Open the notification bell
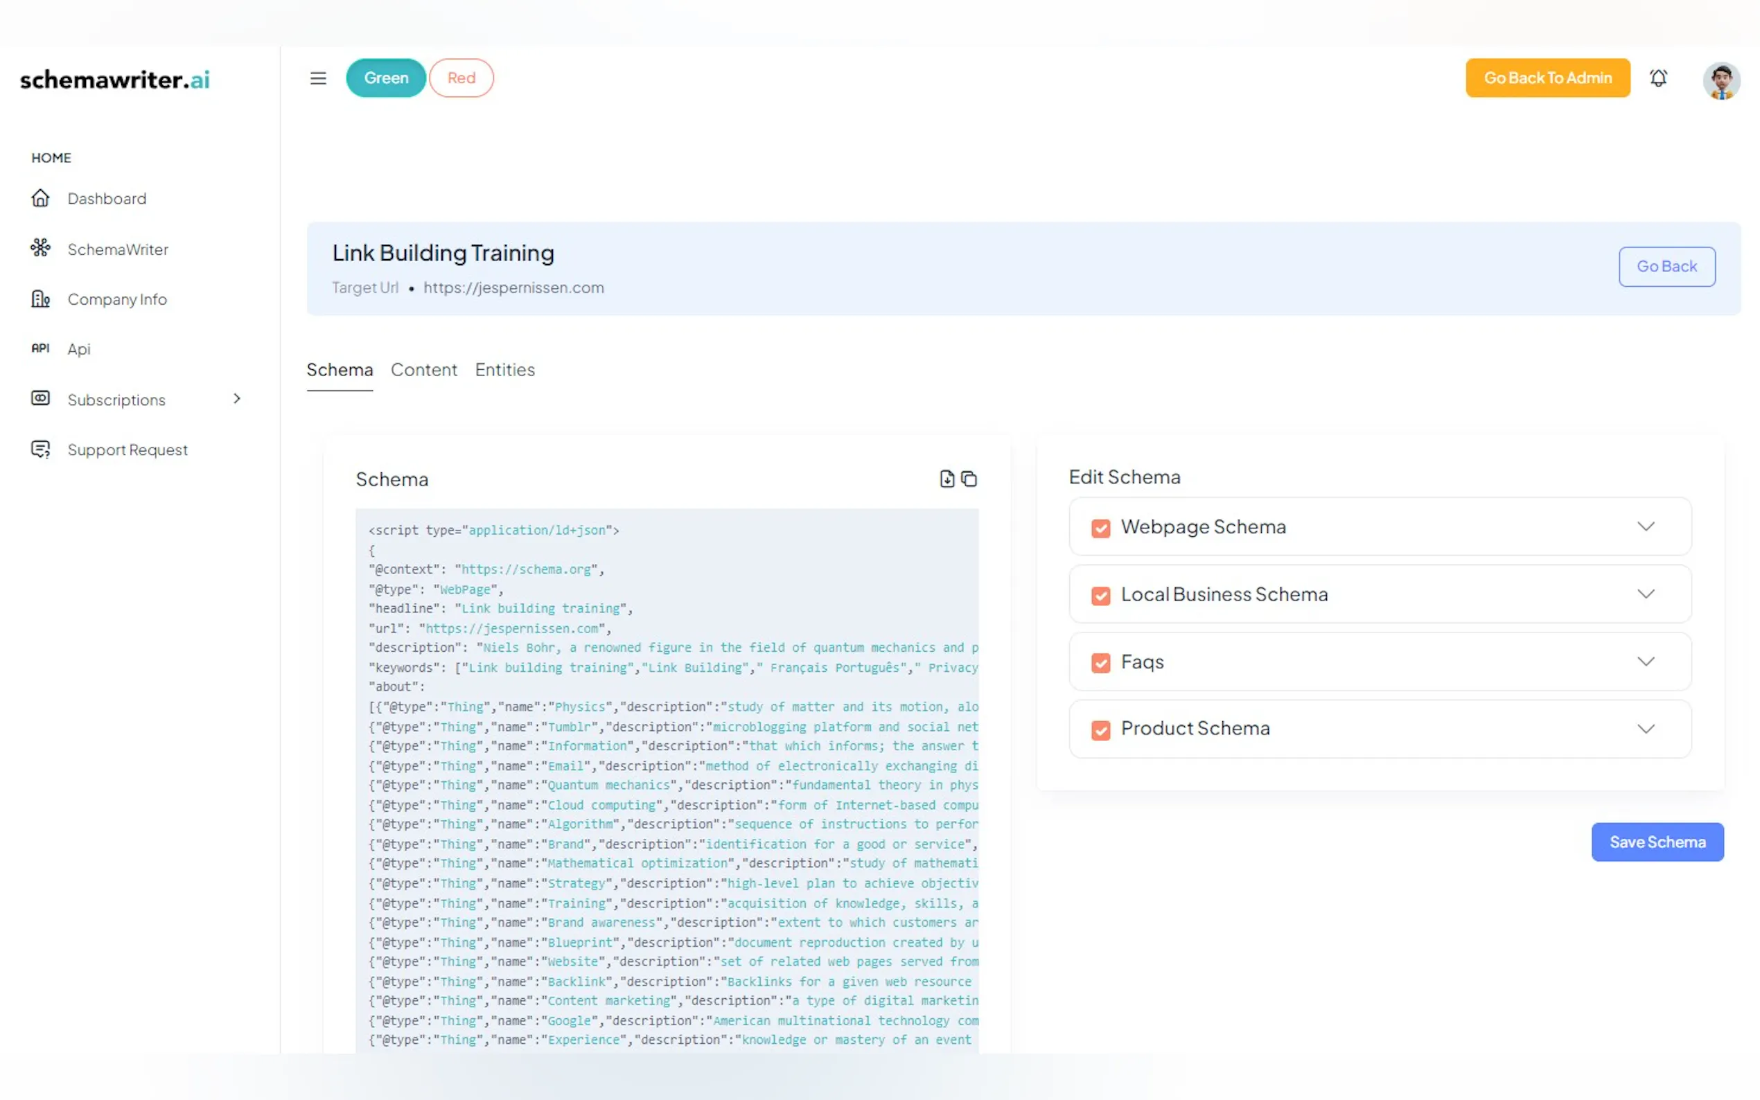The width and height of the screenshot is (1760, 1100). tap(1660, 78)
